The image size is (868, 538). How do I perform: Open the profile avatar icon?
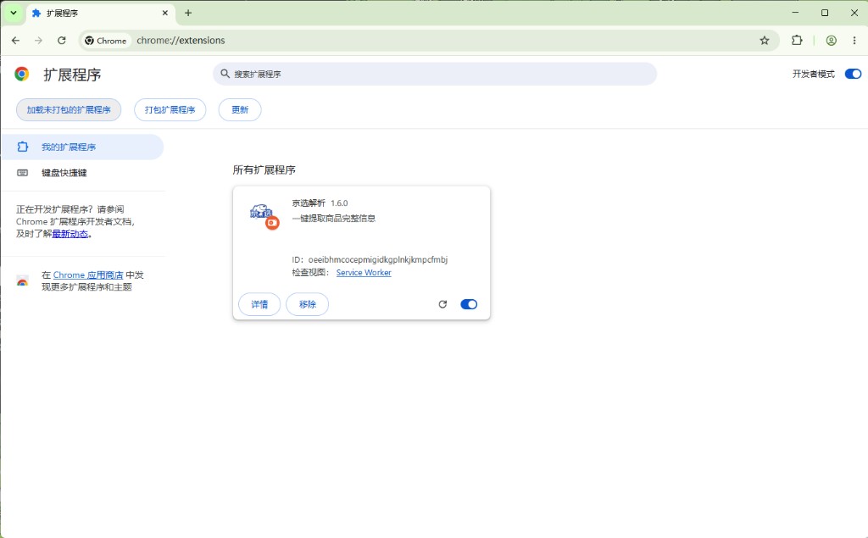coord(831,41)
